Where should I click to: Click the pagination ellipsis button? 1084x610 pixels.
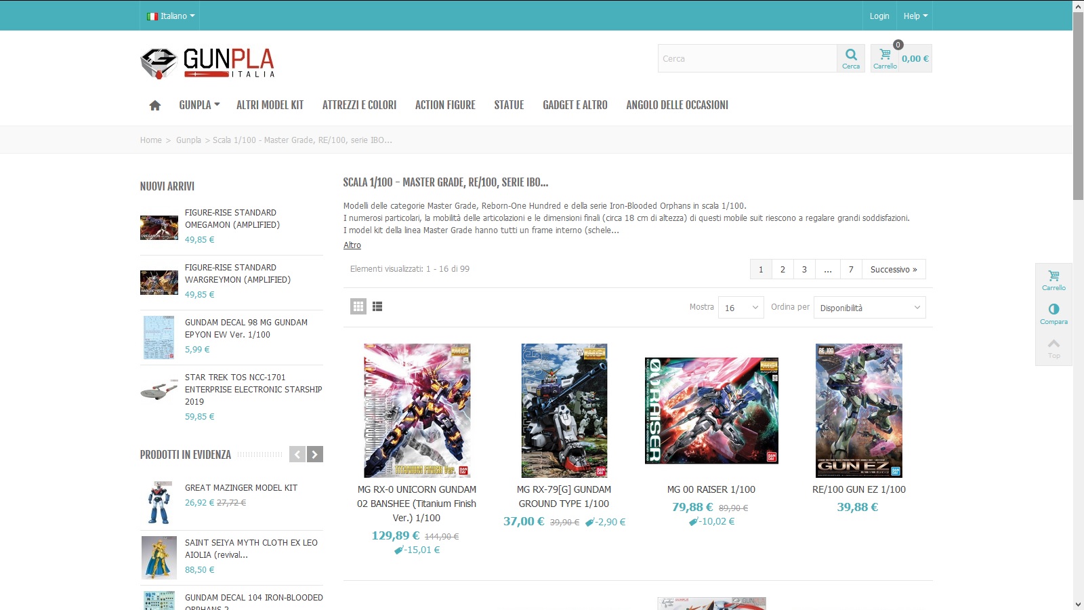pos(828,269)
